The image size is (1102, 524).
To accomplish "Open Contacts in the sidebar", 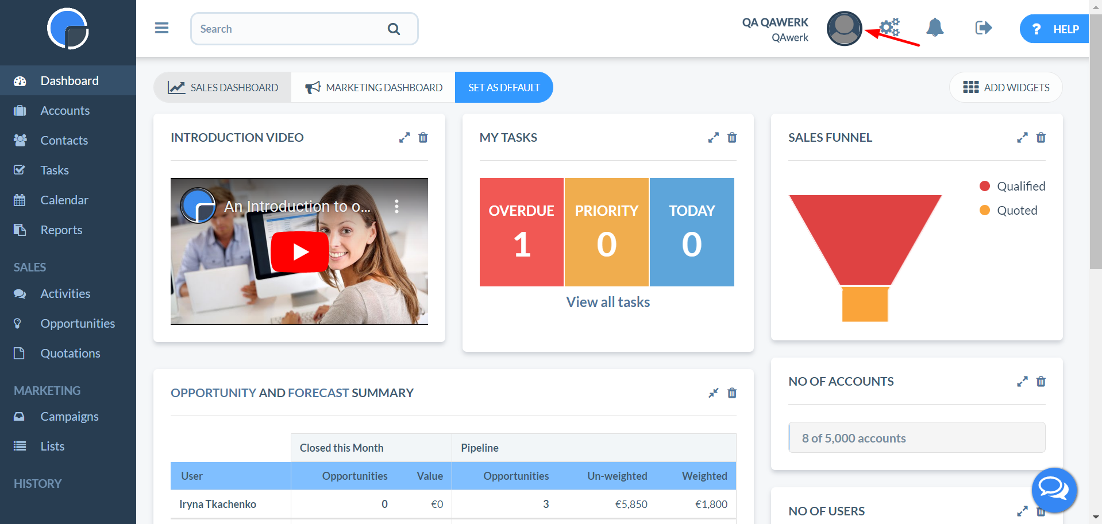I will [68, 140].
